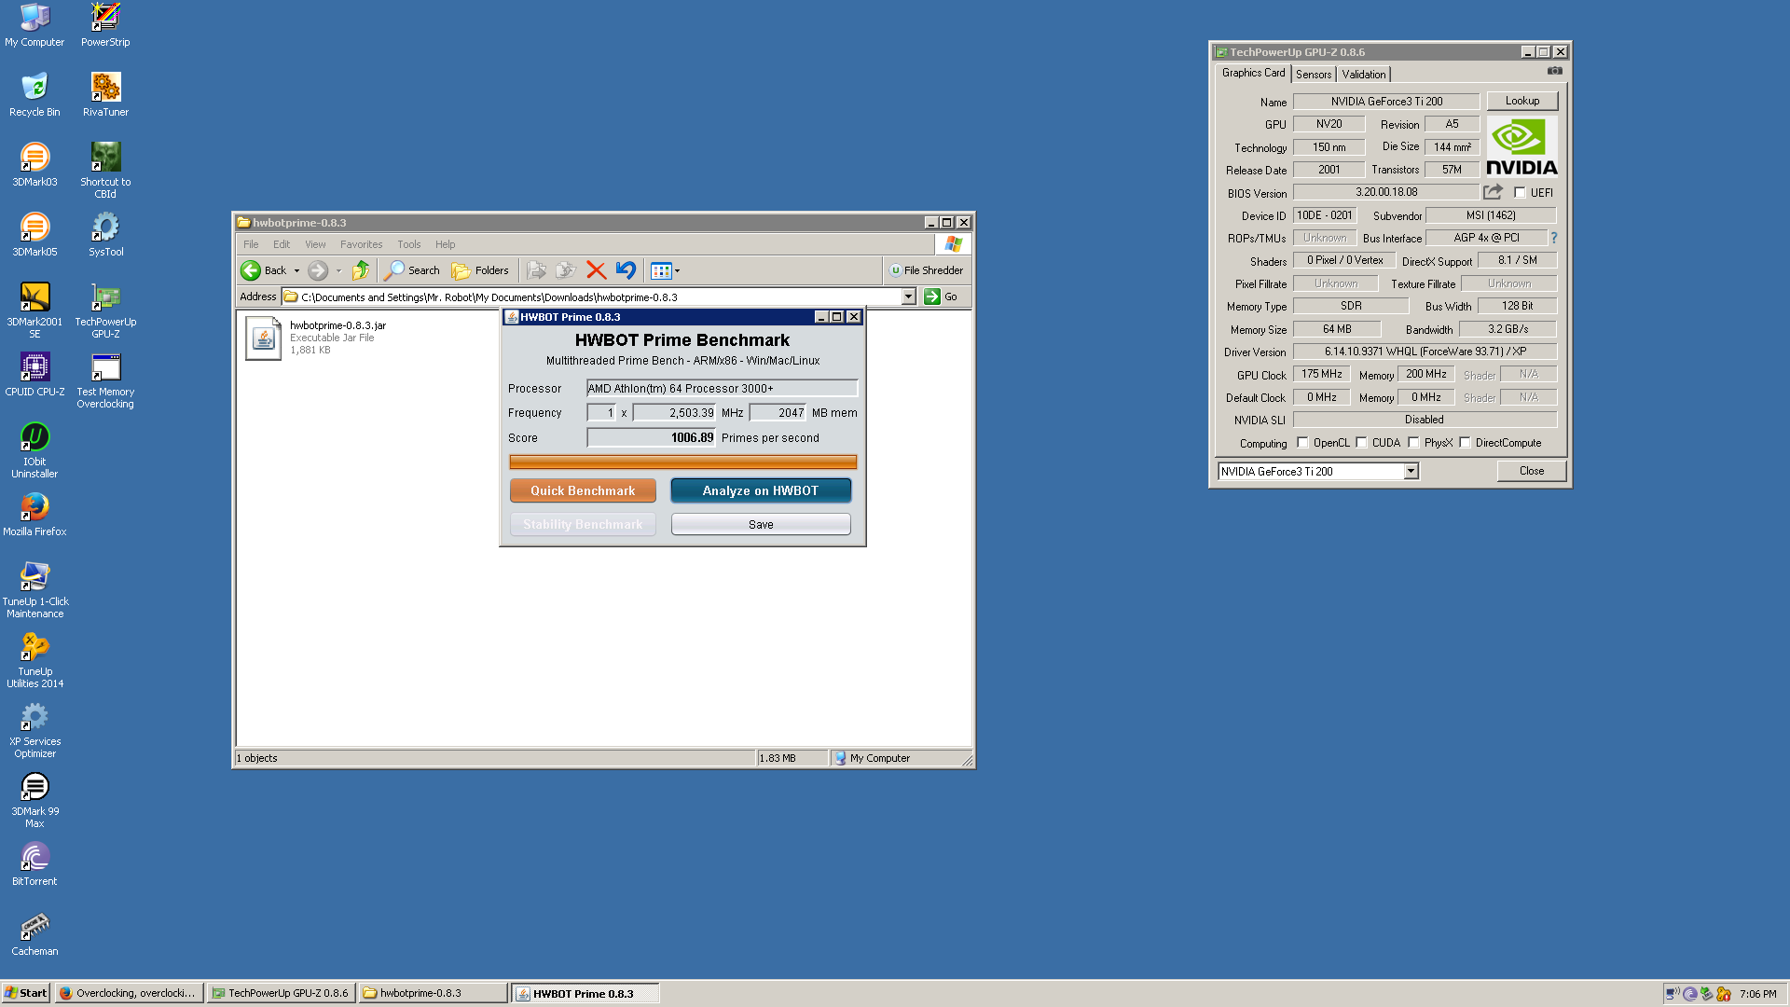Viewport: 1790px width, 1007px height.
Task: Switch to Overclocking Firefox taskbar button
Action: (x=129, y=993)
